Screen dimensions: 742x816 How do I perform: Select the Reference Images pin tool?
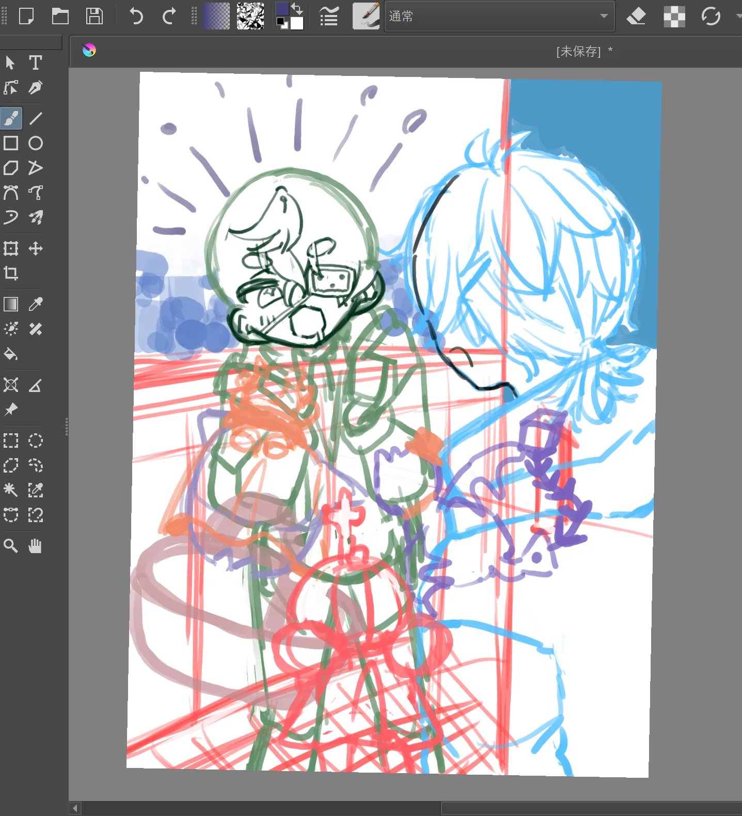point(11,410)
